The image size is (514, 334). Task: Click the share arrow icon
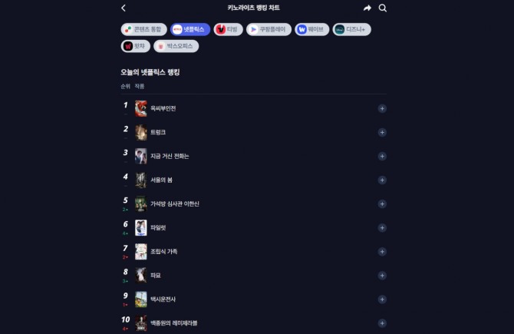[367, 8]
